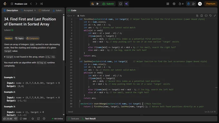Start the debugger icon beside Run
Screen dimensions: 219x123
tap(92, 4)
